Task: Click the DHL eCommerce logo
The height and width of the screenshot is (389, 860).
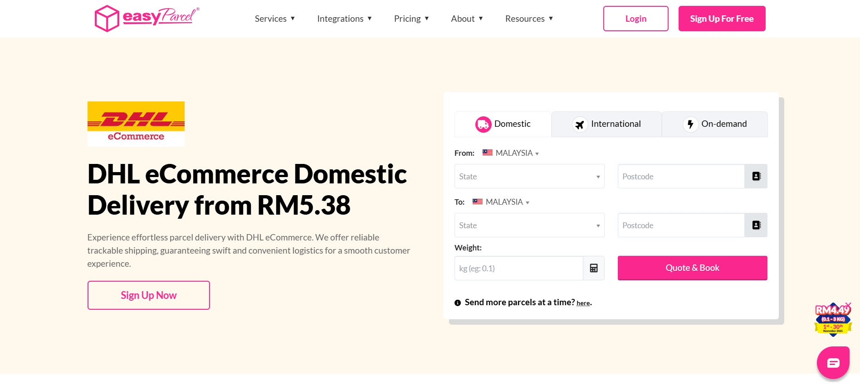Action: click(136, 124)
